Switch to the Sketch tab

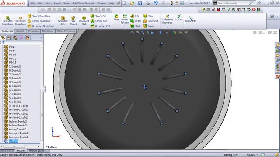coord(21,31)
